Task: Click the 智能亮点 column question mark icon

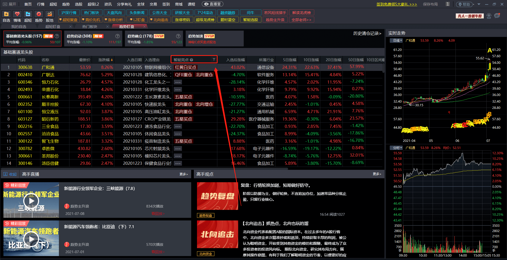Action: 191,60
